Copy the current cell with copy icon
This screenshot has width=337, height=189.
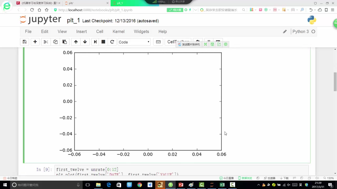coord(55,42)
